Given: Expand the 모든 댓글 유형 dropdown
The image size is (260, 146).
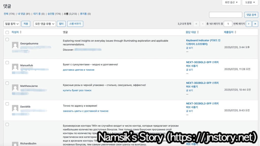Looking at the screenshot, I should (x=45, y=24).
